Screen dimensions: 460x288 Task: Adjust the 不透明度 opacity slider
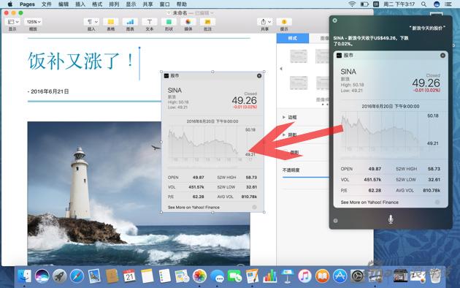pos(306,178)
